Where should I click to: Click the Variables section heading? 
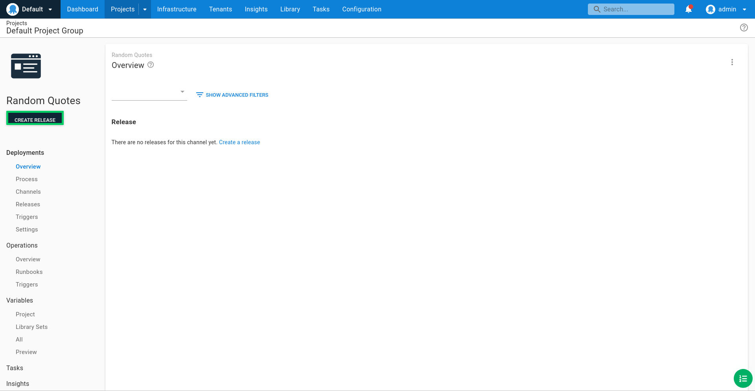pyautogui.click(x=20, y=300)
